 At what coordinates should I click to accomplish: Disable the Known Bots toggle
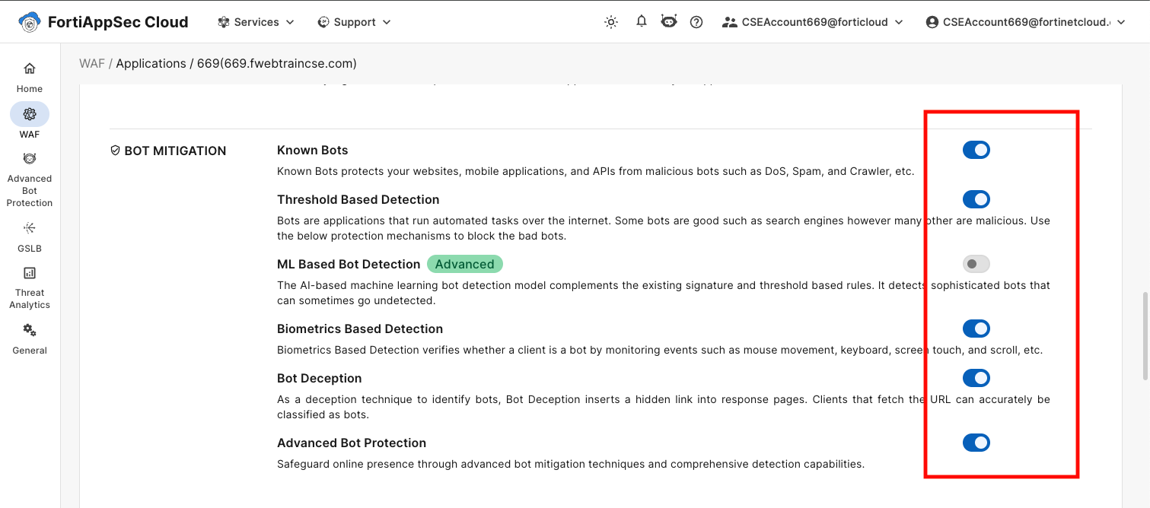(x=976, y=150)
